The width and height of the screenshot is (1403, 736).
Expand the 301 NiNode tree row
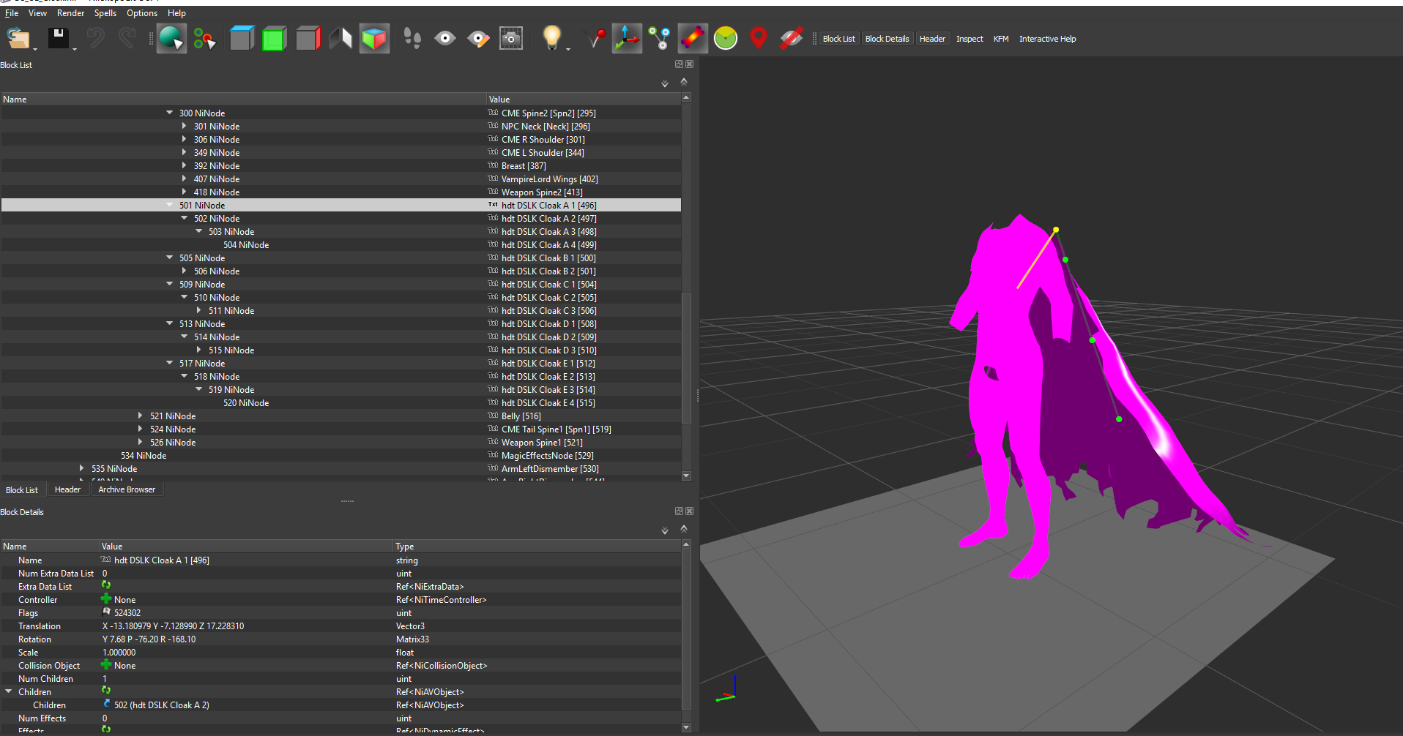pyautogui.click(x=184, y=126)
